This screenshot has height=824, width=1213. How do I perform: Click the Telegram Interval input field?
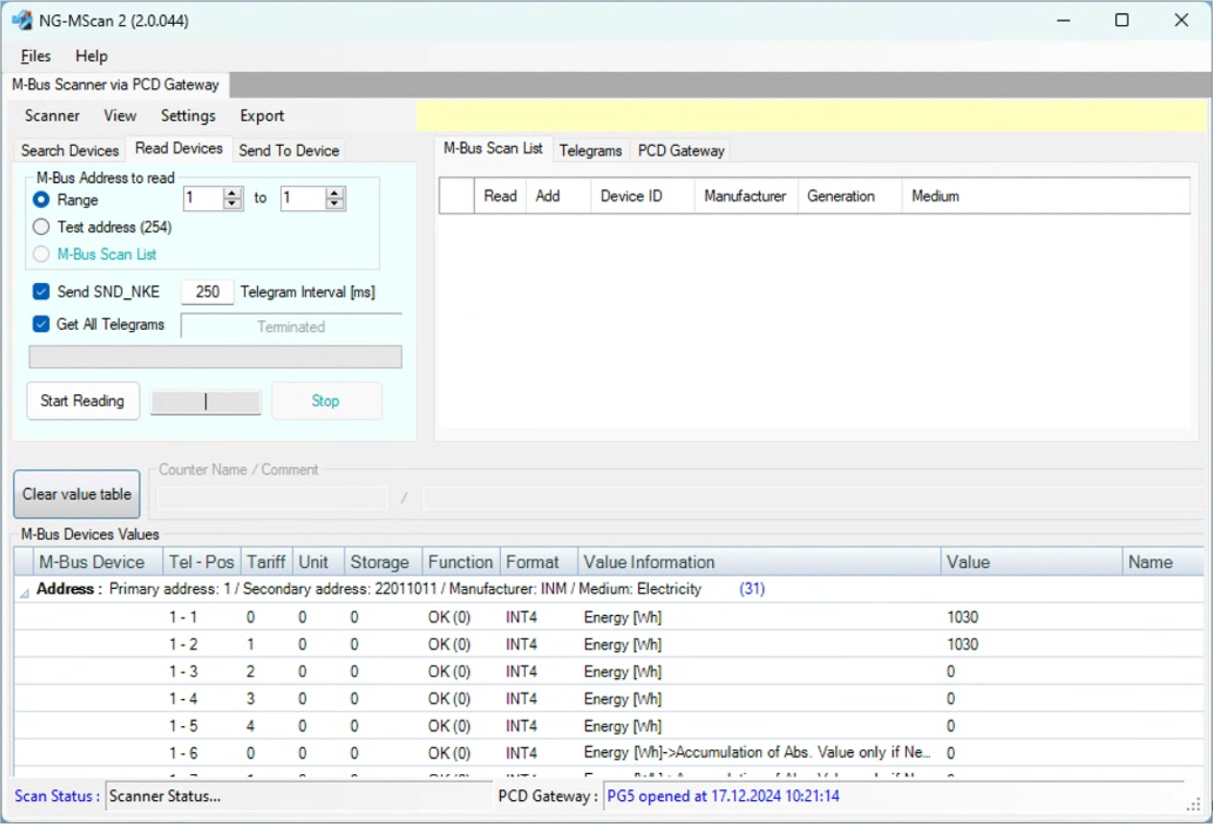(207, 292)
